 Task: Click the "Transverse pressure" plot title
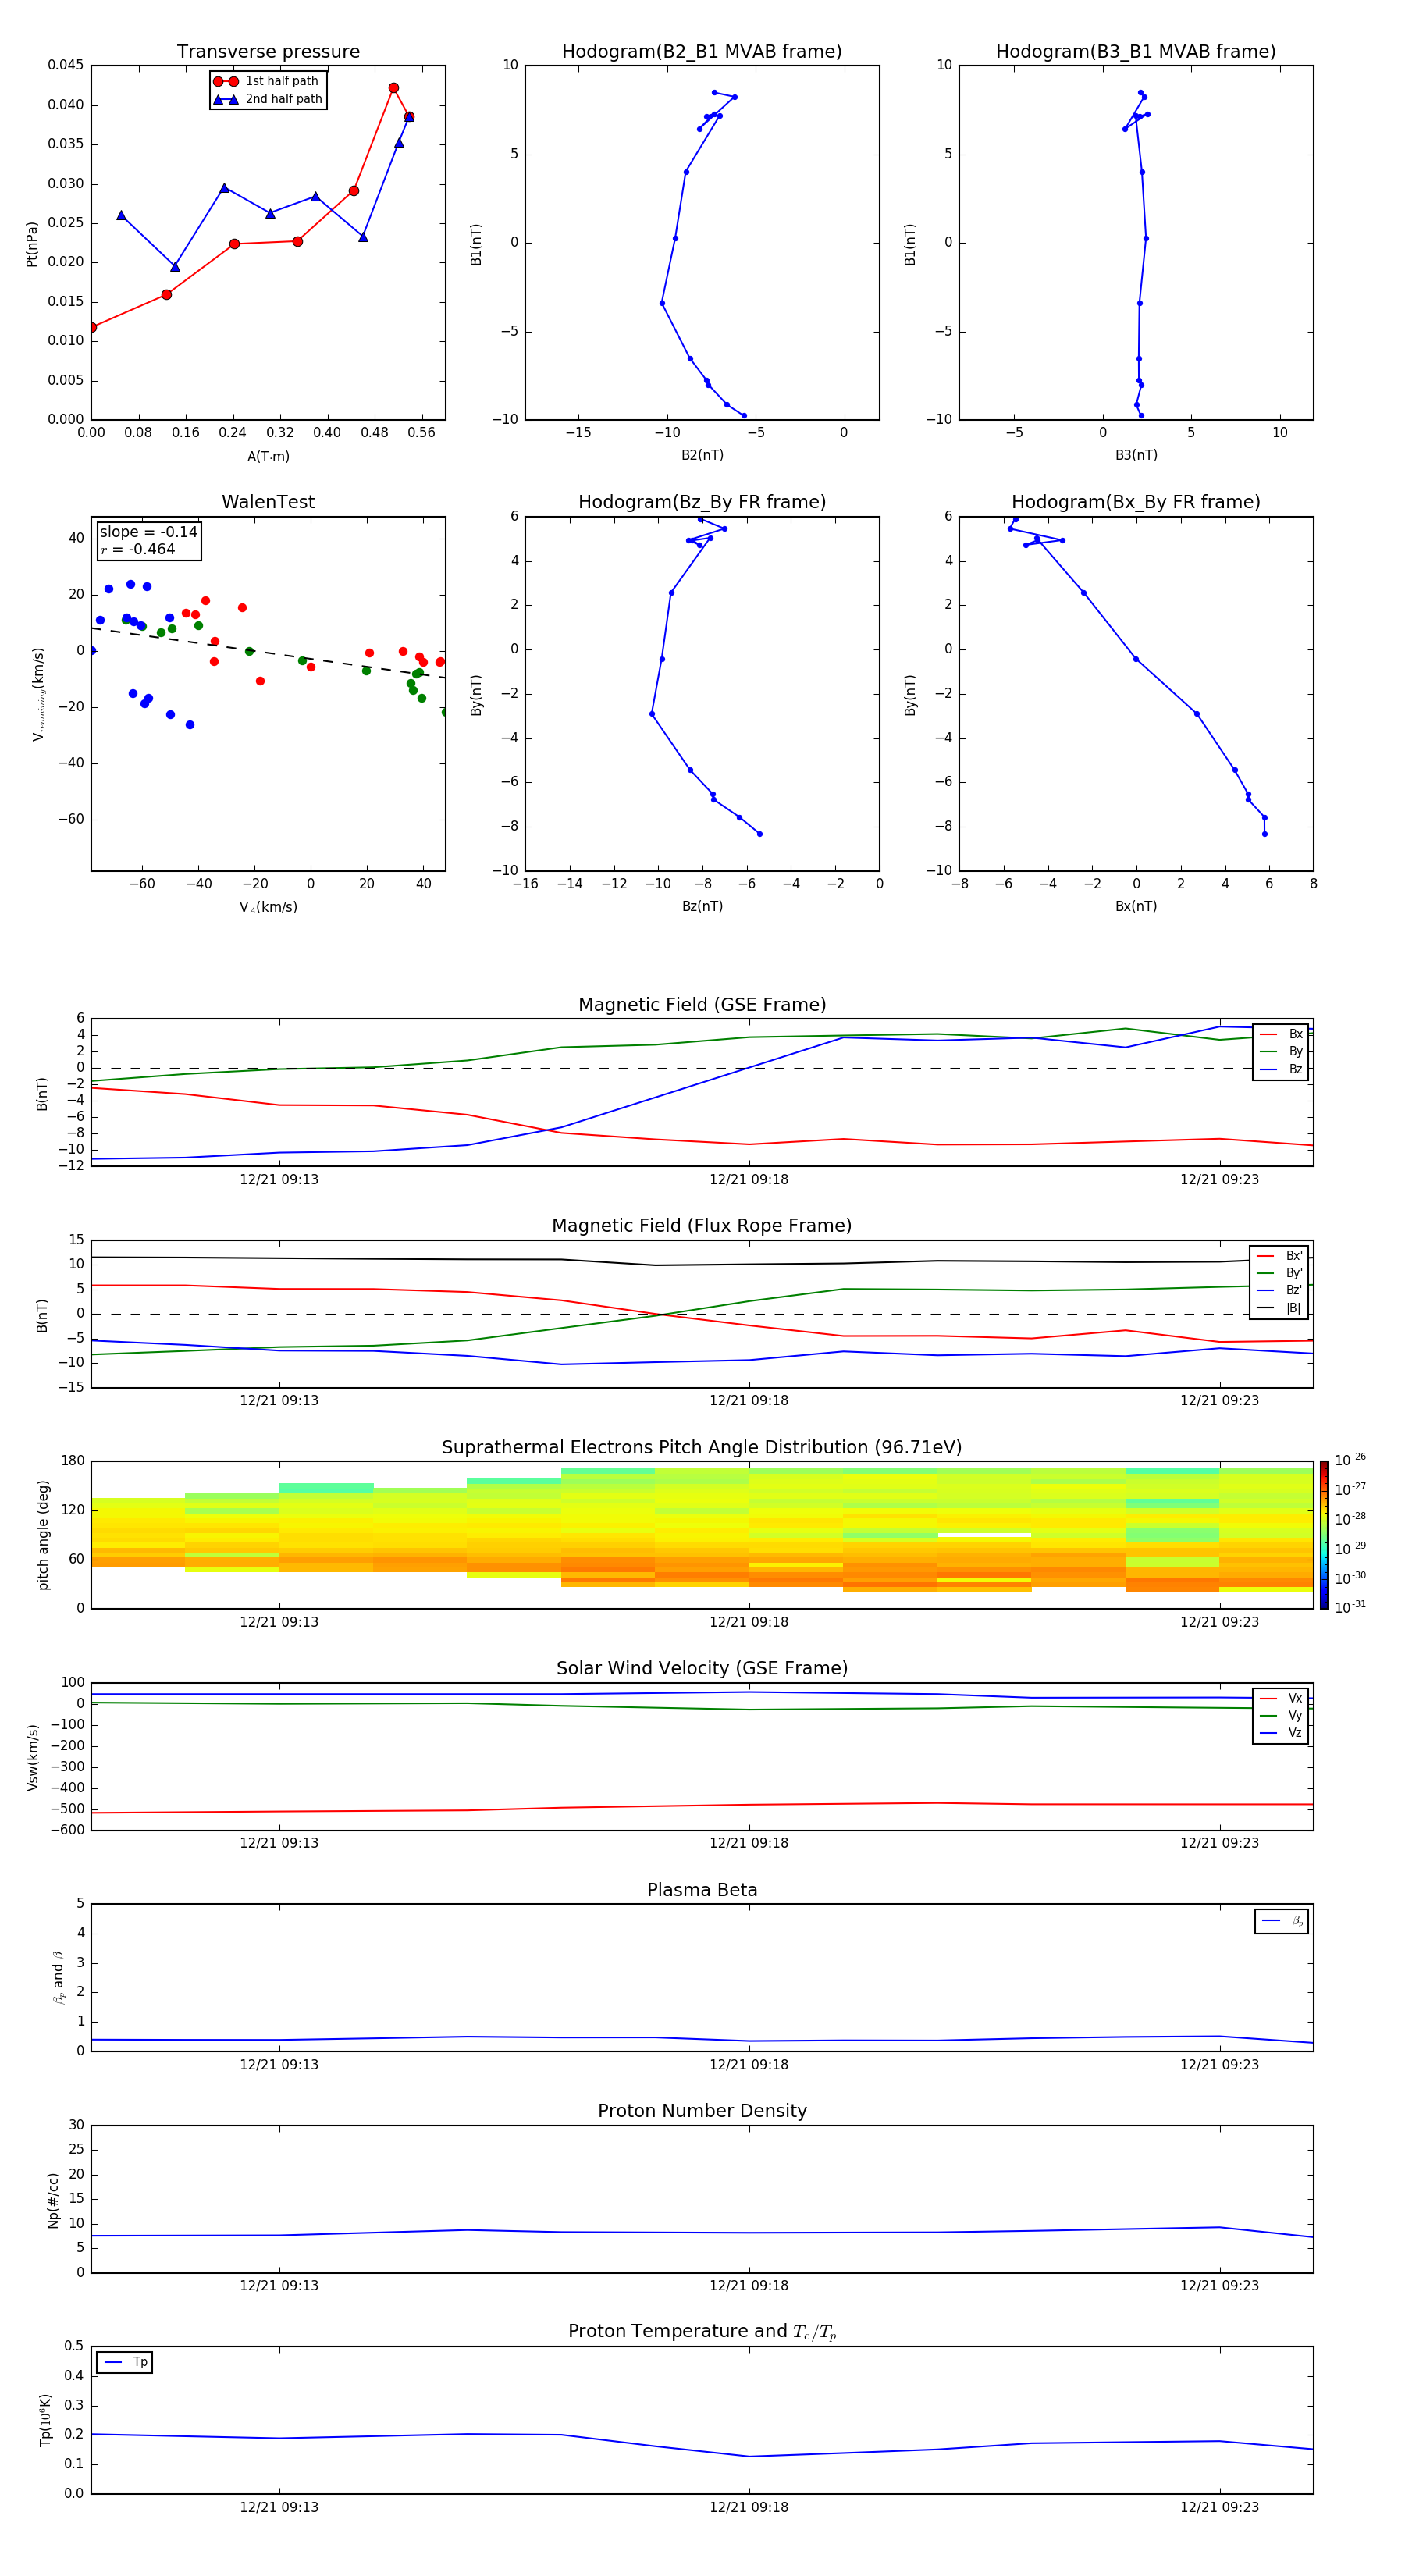[x=268, y=51]
